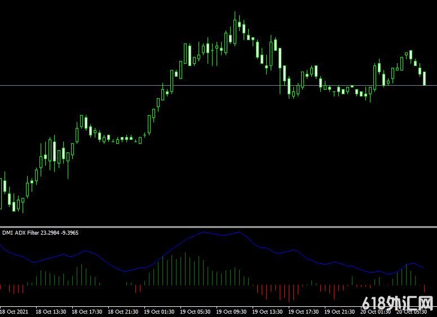Click the 18 Oct 13:30 time label
The image size is (437, 317).
click(x=51, y=311)
